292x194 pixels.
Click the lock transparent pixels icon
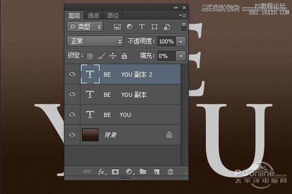(x=90, y=56)
